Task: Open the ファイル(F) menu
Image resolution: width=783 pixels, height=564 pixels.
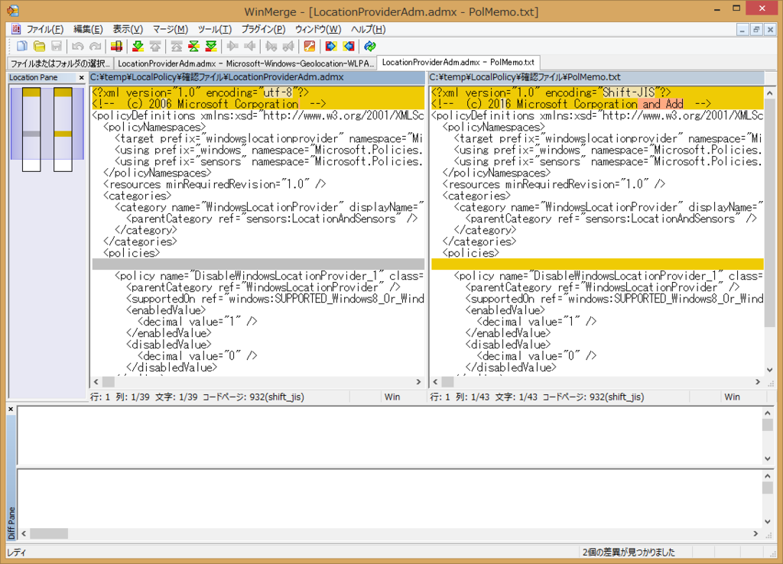Action: click(45, 29)
